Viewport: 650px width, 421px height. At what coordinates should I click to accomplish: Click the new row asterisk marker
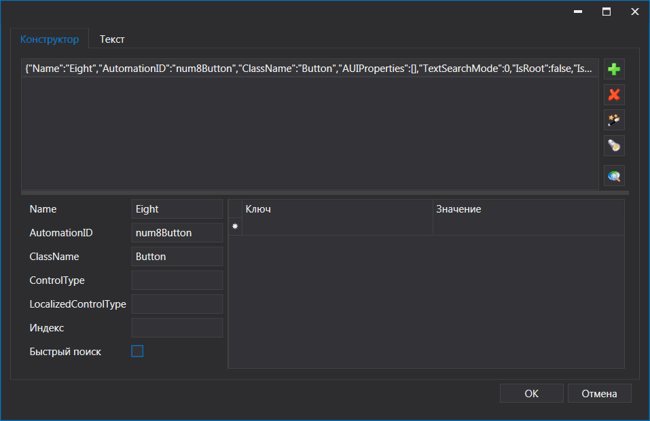[235, 227]
